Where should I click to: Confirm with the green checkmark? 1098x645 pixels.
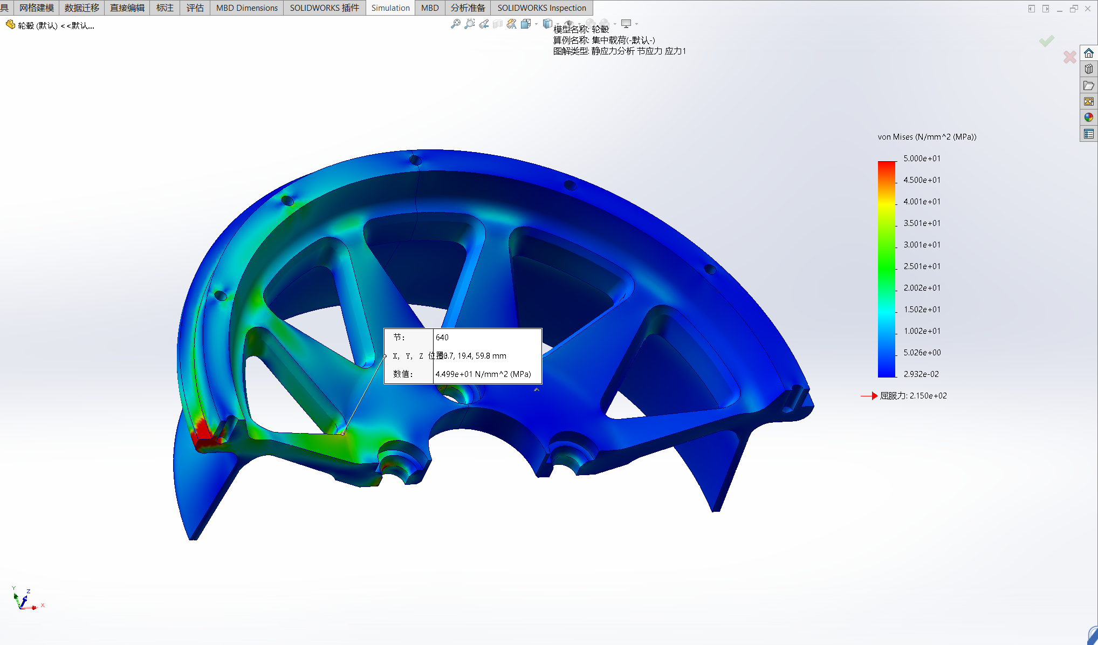pyautogui.click(x=1046, y=41)
